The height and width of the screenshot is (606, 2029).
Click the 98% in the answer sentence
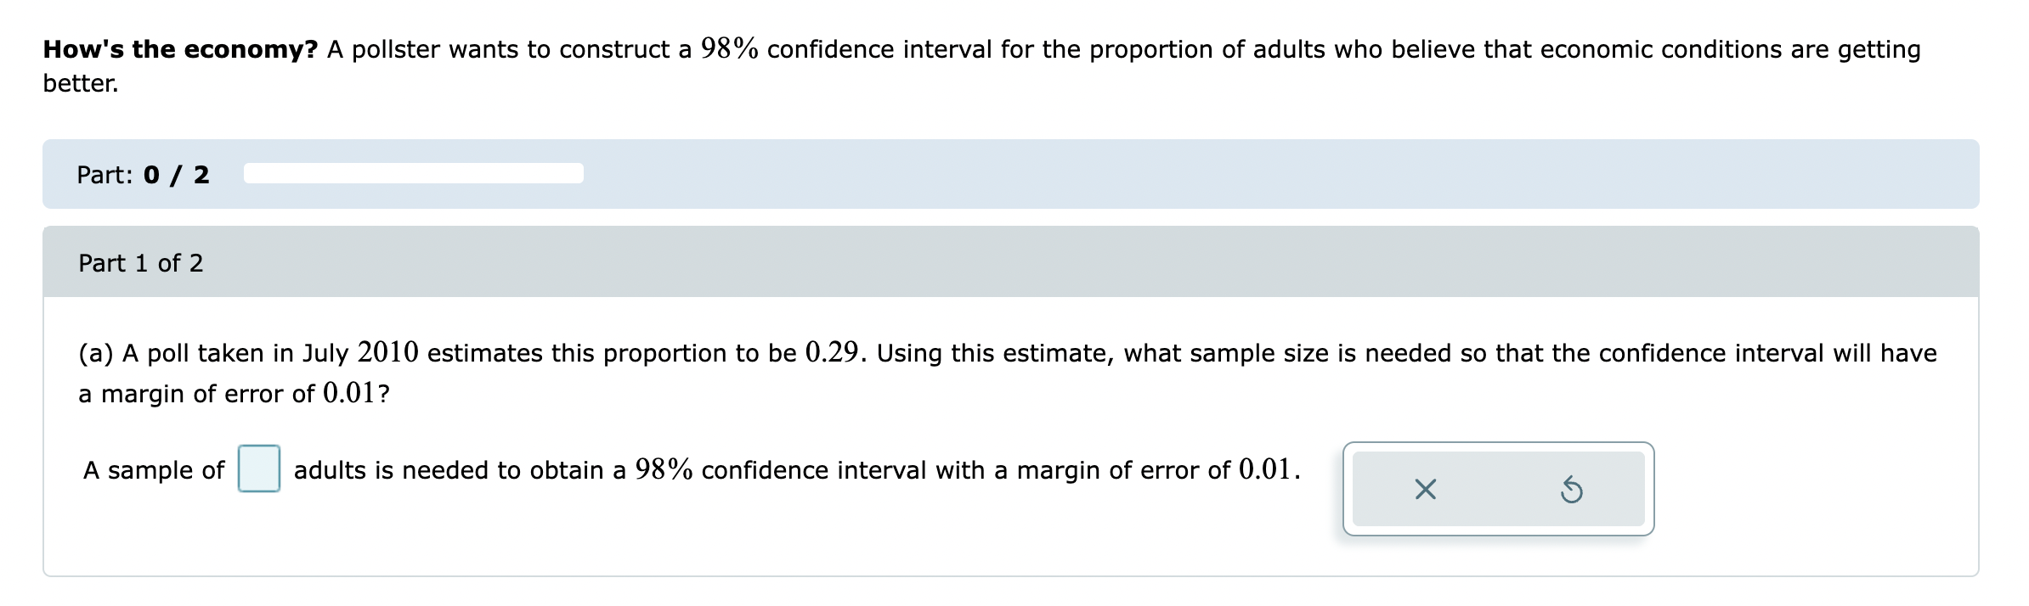664,469
